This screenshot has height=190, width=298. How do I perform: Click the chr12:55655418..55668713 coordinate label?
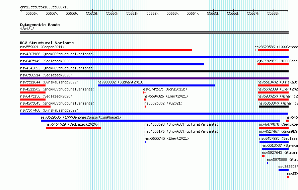click(x=44, y=7)
